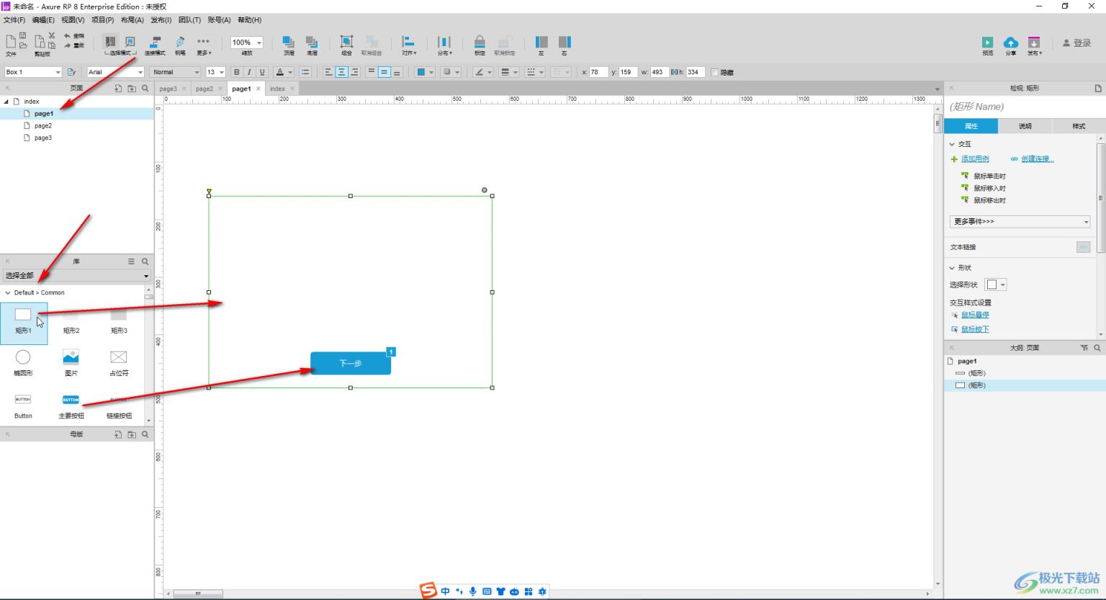Toggle italic formatting
This screenshot has height=600, width=1106.
(249, 72)
